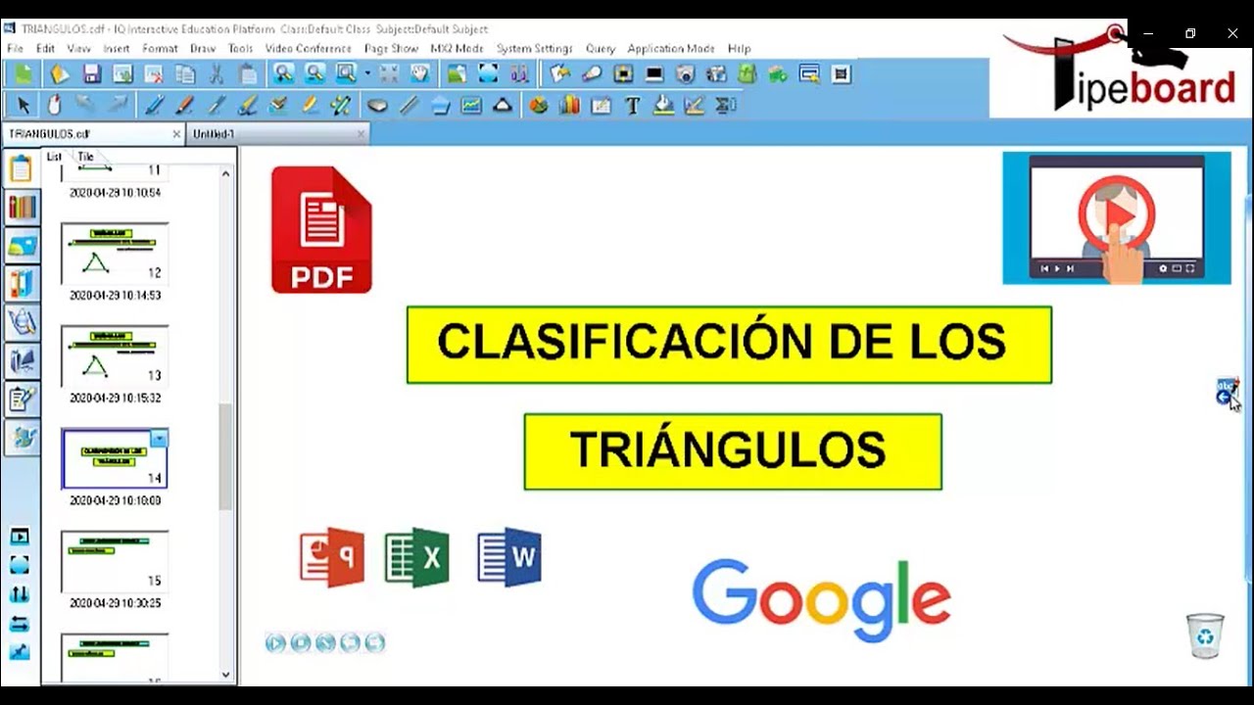Click the Excel icon on canvas
The width and height of the screenshot is (1254, 705).
(x=417, y=558)
